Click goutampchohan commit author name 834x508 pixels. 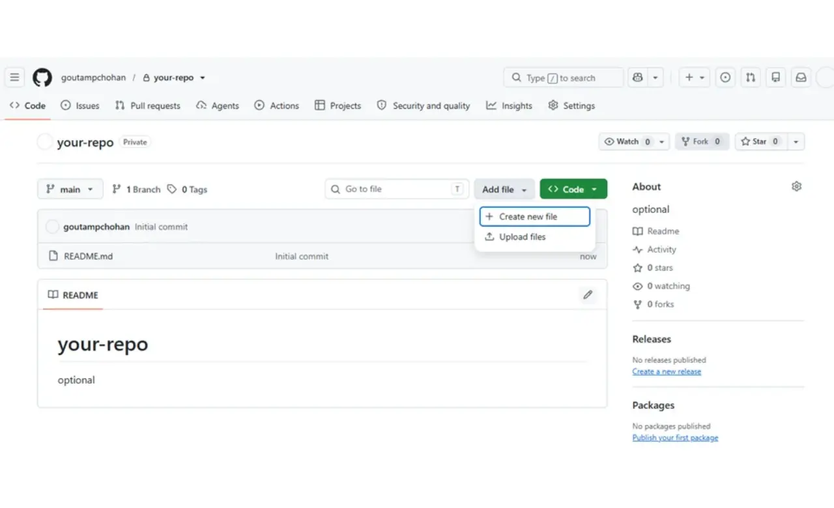coord(96,227)
